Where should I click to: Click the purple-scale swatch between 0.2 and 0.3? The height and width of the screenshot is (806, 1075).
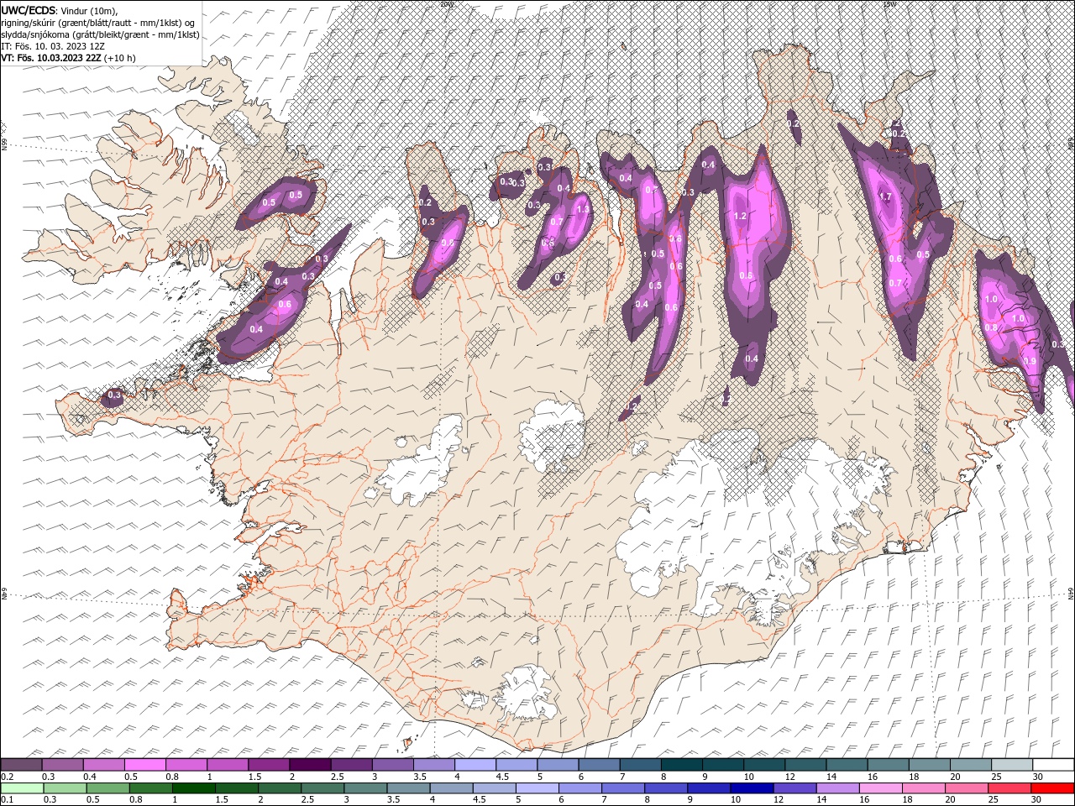22,765
